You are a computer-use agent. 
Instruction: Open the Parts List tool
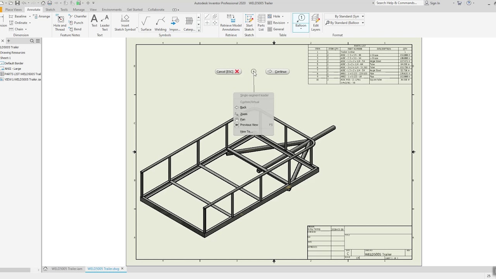pyautogui.click(x=261, y=23)
